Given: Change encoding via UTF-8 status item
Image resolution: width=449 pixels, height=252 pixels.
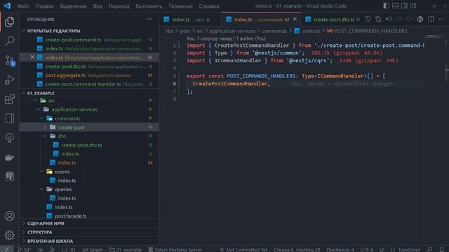Looking at the screenshot, I should pyautogui.click(x=366, y=249).
